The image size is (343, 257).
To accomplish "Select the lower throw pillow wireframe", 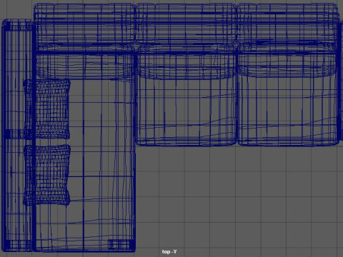I will [x=47, y=176].
